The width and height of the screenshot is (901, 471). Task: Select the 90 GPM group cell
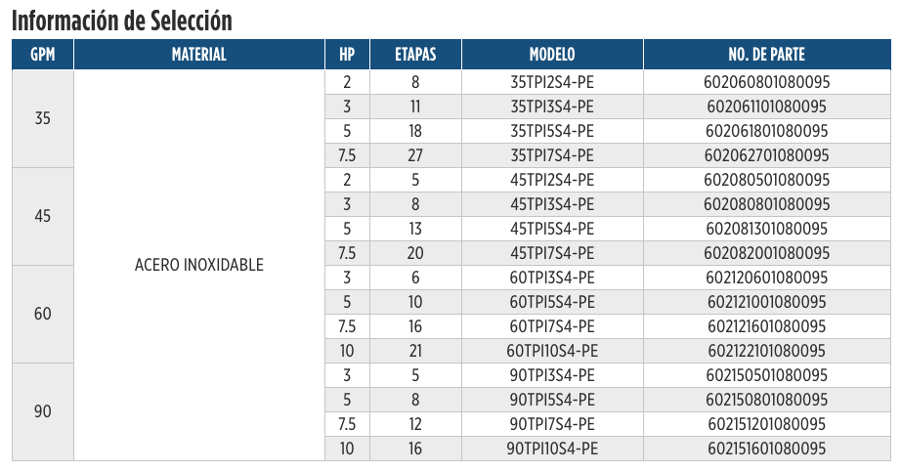[x=43, y=411]
